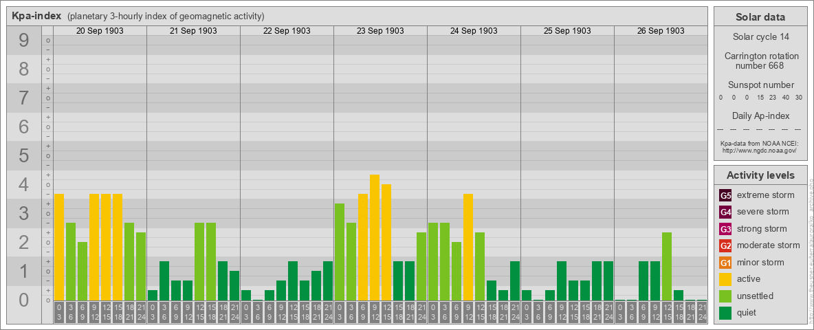Click the 'extreme storm' legend label
Viewport: 814px width, 330px height.
click(x=766, y=195)
